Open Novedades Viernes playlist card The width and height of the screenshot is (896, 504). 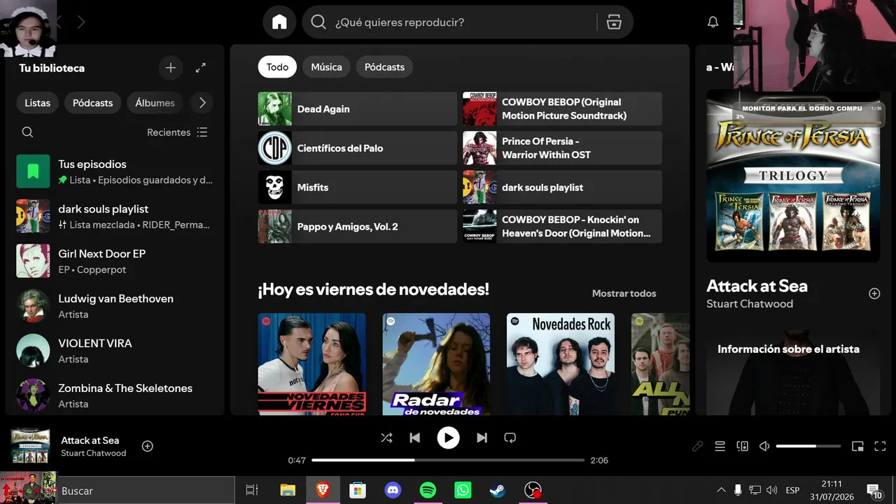coord(312,364)
